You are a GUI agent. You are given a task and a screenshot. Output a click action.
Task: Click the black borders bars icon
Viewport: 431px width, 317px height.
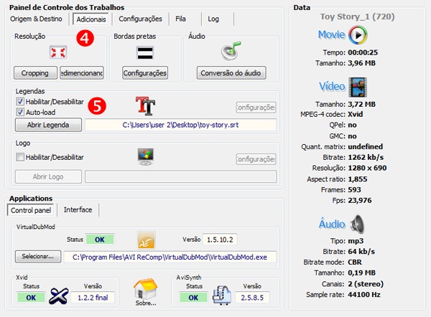[144, 52]
